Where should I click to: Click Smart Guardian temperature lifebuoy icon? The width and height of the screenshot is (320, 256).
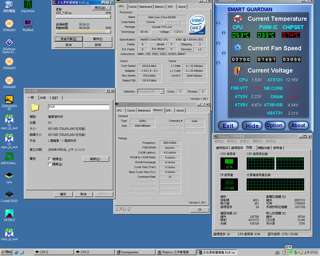(x=237, y=19)
